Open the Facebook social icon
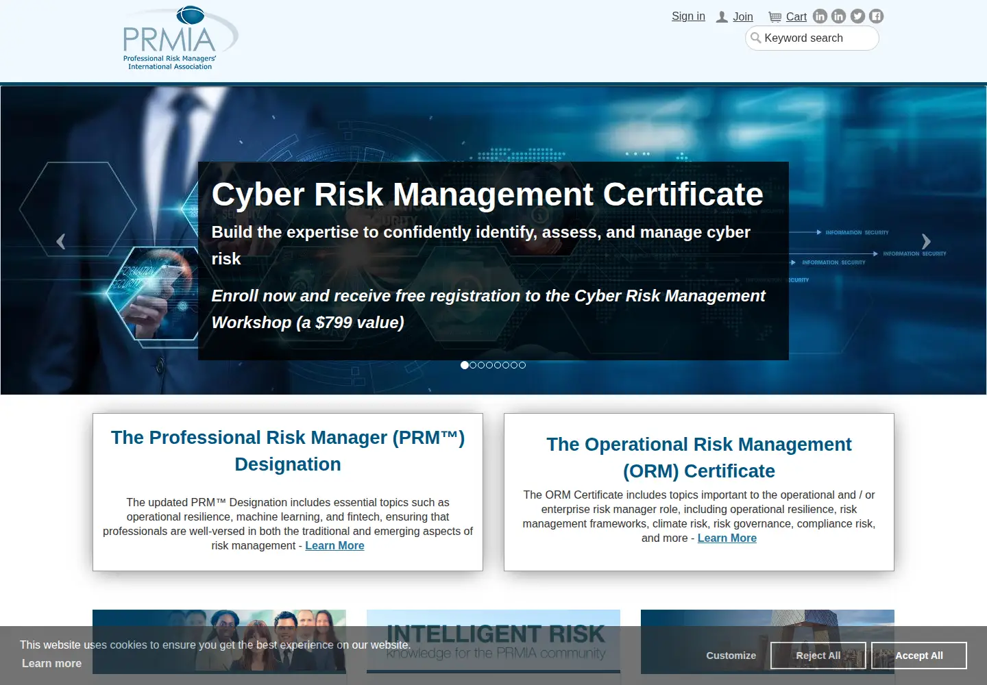Image resolution: width=987 pixels, height=685 pixels. pos(877,16)
